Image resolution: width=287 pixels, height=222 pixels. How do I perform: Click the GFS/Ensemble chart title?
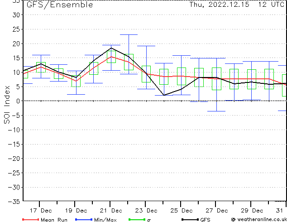[60, 5]
